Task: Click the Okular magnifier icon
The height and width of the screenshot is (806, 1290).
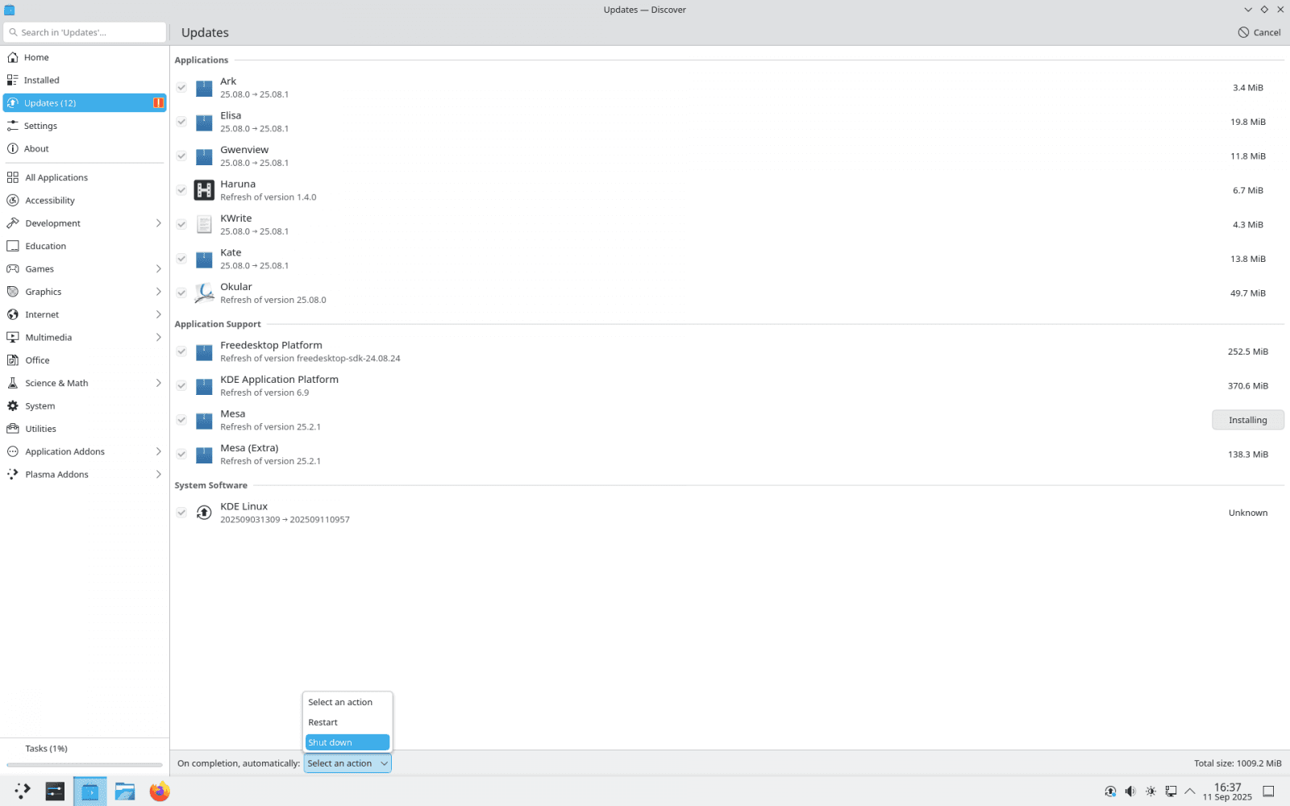Action: coord(204,293)
